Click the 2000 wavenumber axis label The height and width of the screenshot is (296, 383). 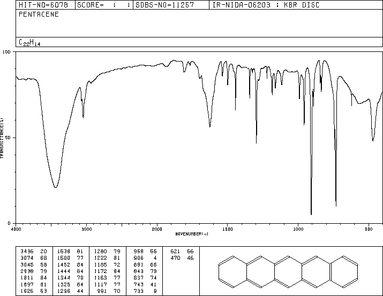(157, 229)
